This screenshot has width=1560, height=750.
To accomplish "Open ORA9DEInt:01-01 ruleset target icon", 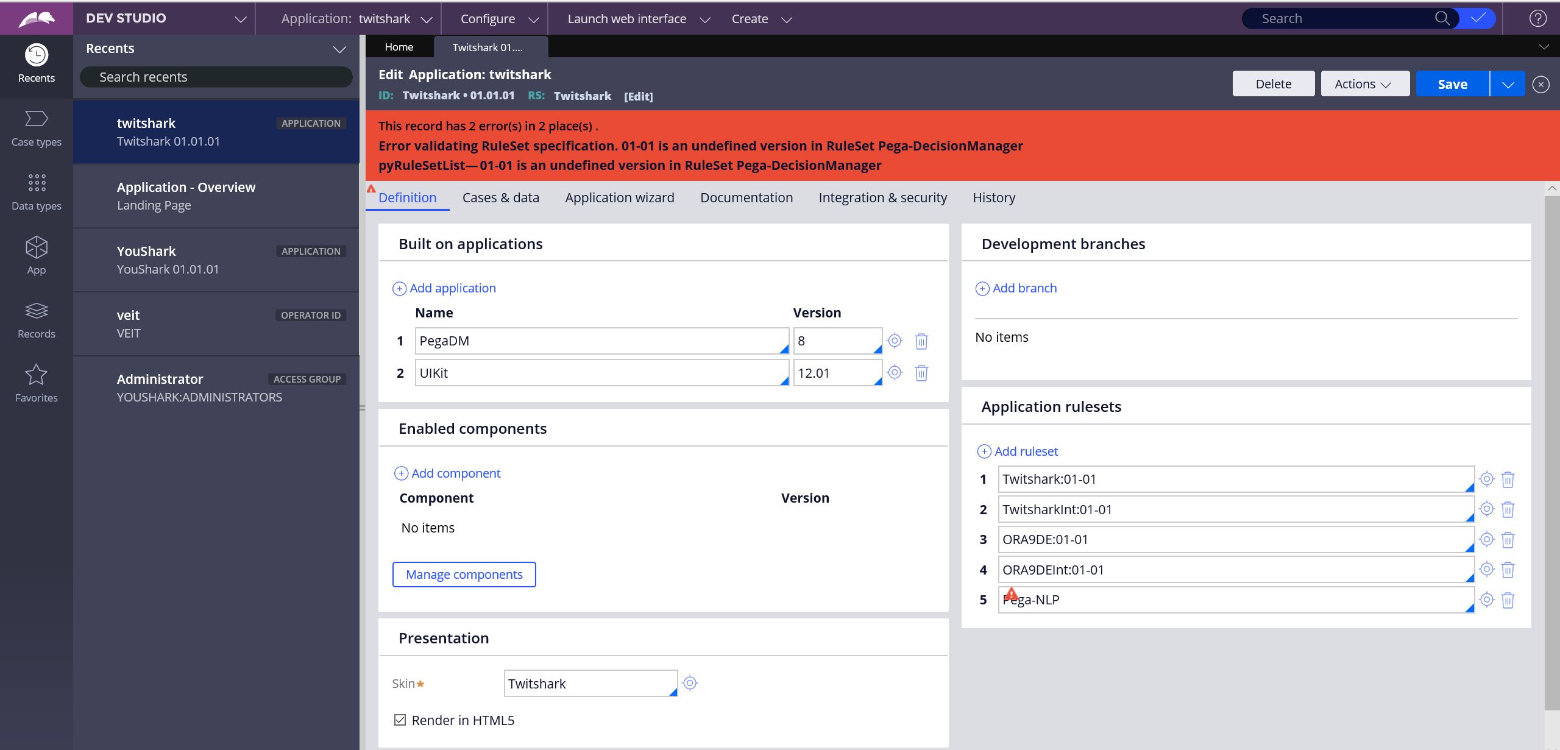I will (x=1486, y=569).
